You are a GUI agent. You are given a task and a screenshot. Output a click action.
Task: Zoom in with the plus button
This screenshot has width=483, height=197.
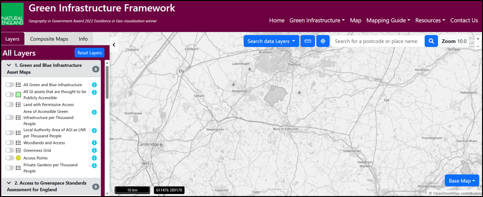pos(478,39)
